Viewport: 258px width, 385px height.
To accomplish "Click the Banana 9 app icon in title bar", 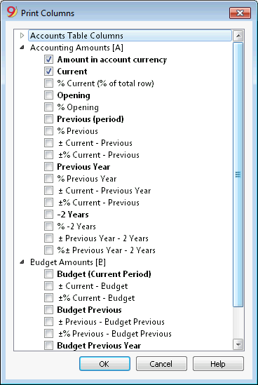I will [12, 12].
